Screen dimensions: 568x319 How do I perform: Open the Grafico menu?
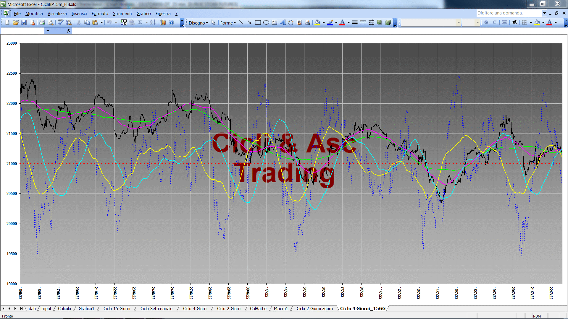pos(143,14)
